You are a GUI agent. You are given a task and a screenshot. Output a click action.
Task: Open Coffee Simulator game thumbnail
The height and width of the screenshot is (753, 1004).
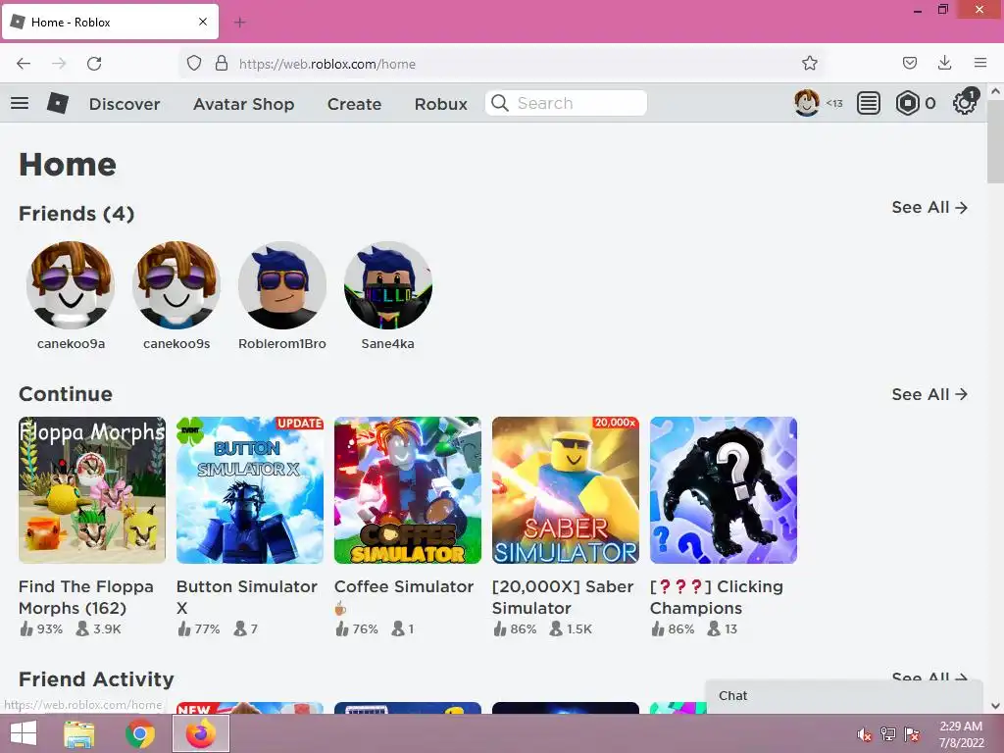[408, 490]
